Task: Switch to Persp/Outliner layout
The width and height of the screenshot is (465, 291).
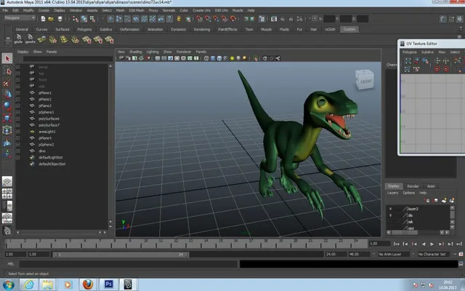Action: (7, 205)
